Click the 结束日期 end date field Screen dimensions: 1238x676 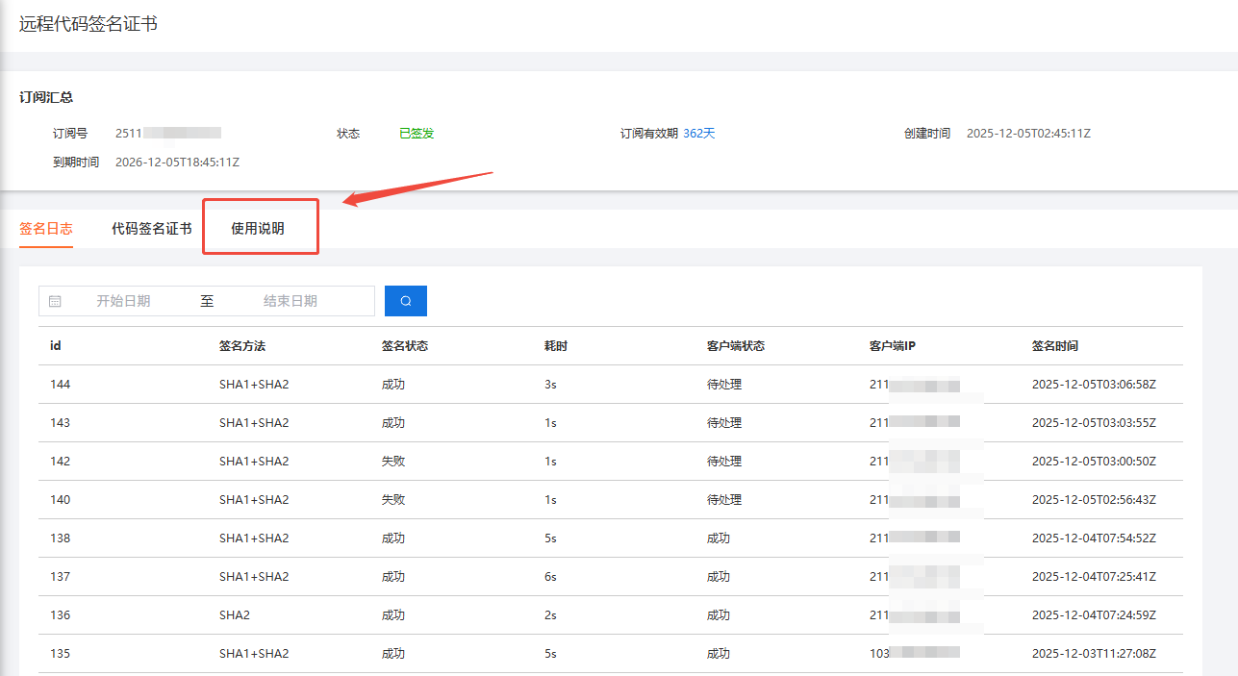tap(289, 300)
